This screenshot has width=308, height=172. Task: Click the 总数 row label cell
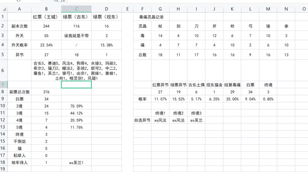[x=142, y=55]
